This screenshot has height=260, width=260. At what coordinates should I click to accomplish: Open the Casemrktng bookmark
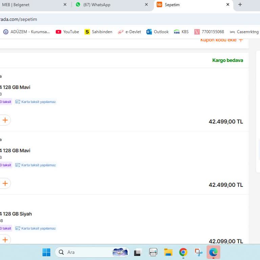(x=244, y=32)
